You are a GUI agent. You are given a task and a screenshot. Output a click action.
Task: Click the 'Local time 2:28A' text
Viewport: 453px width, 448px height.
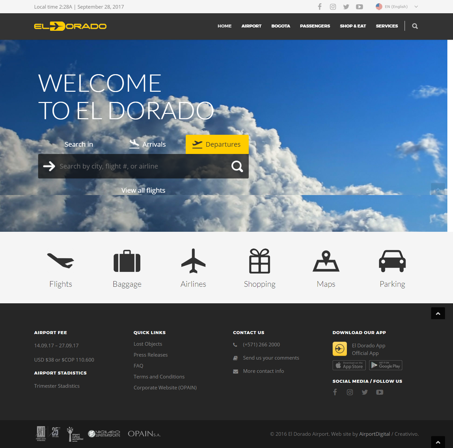pos(53,7)
